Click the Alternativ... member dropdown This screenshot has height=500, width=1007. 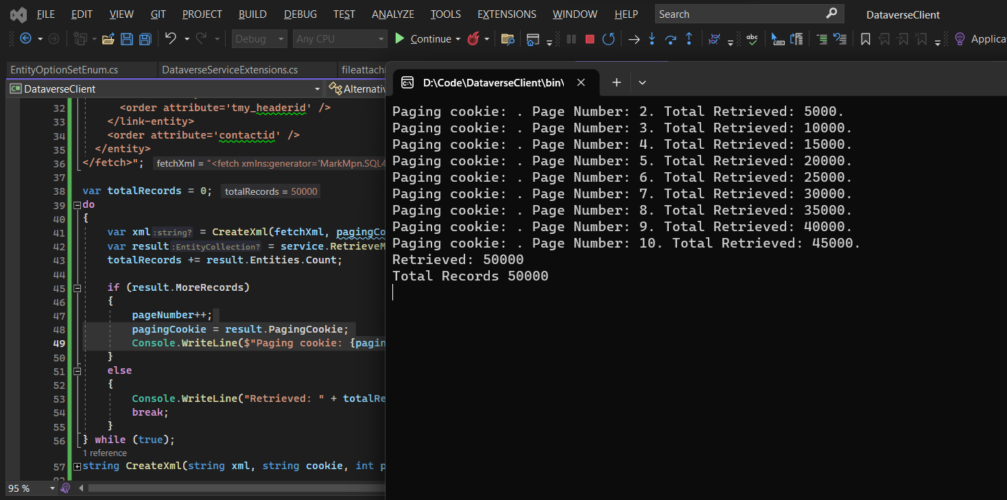pos(357,88)
